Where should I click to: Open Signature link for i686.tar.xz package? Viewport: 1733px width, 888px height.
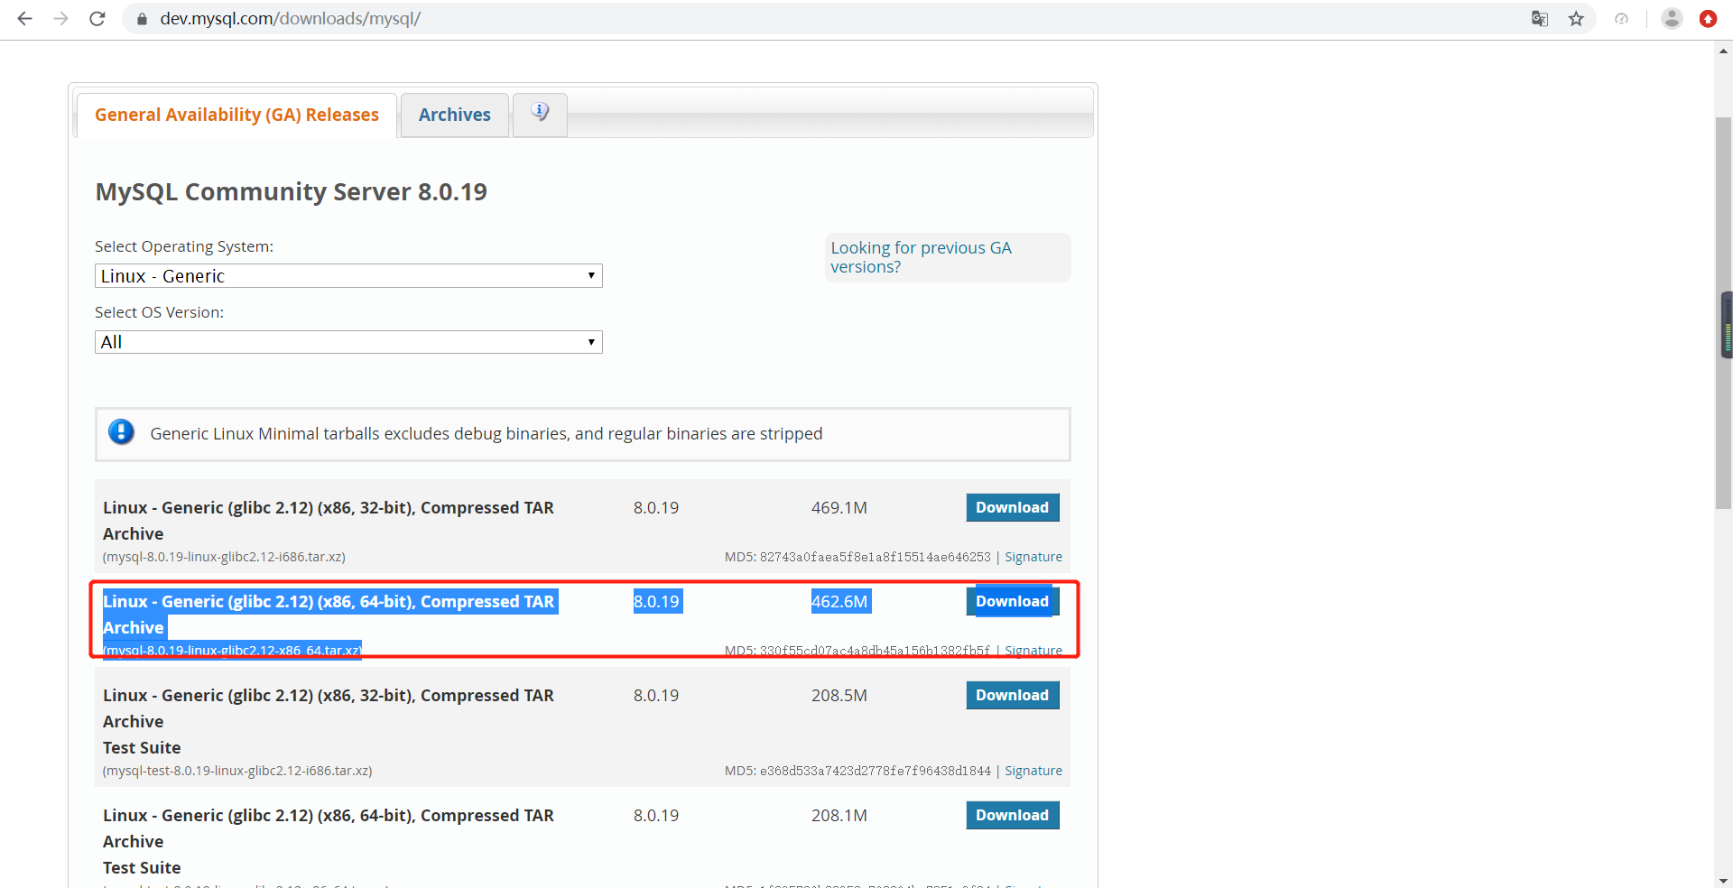tap(1033, 557)
